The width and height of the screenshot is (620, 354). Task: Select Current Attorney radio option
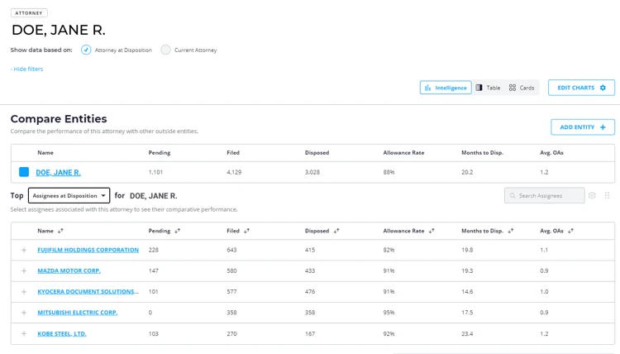(165, 50)
